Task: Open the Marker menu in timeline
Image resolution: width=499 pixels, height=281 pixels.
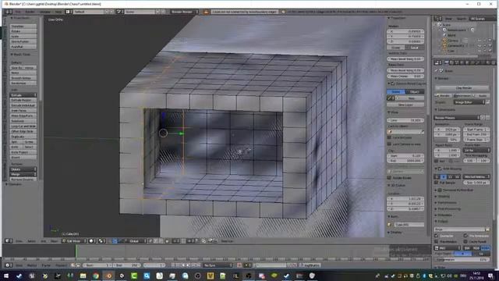Action: tap(31, 265)
